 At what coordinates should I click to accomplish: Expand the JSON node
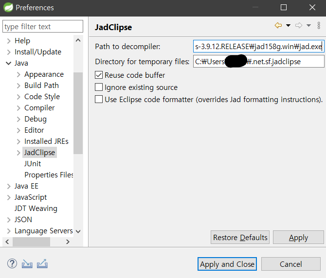pyautogui.click(x=9, y=220)
